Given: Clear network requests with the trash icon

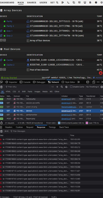Looking at the screenshot, I should [x=1, y=87].
